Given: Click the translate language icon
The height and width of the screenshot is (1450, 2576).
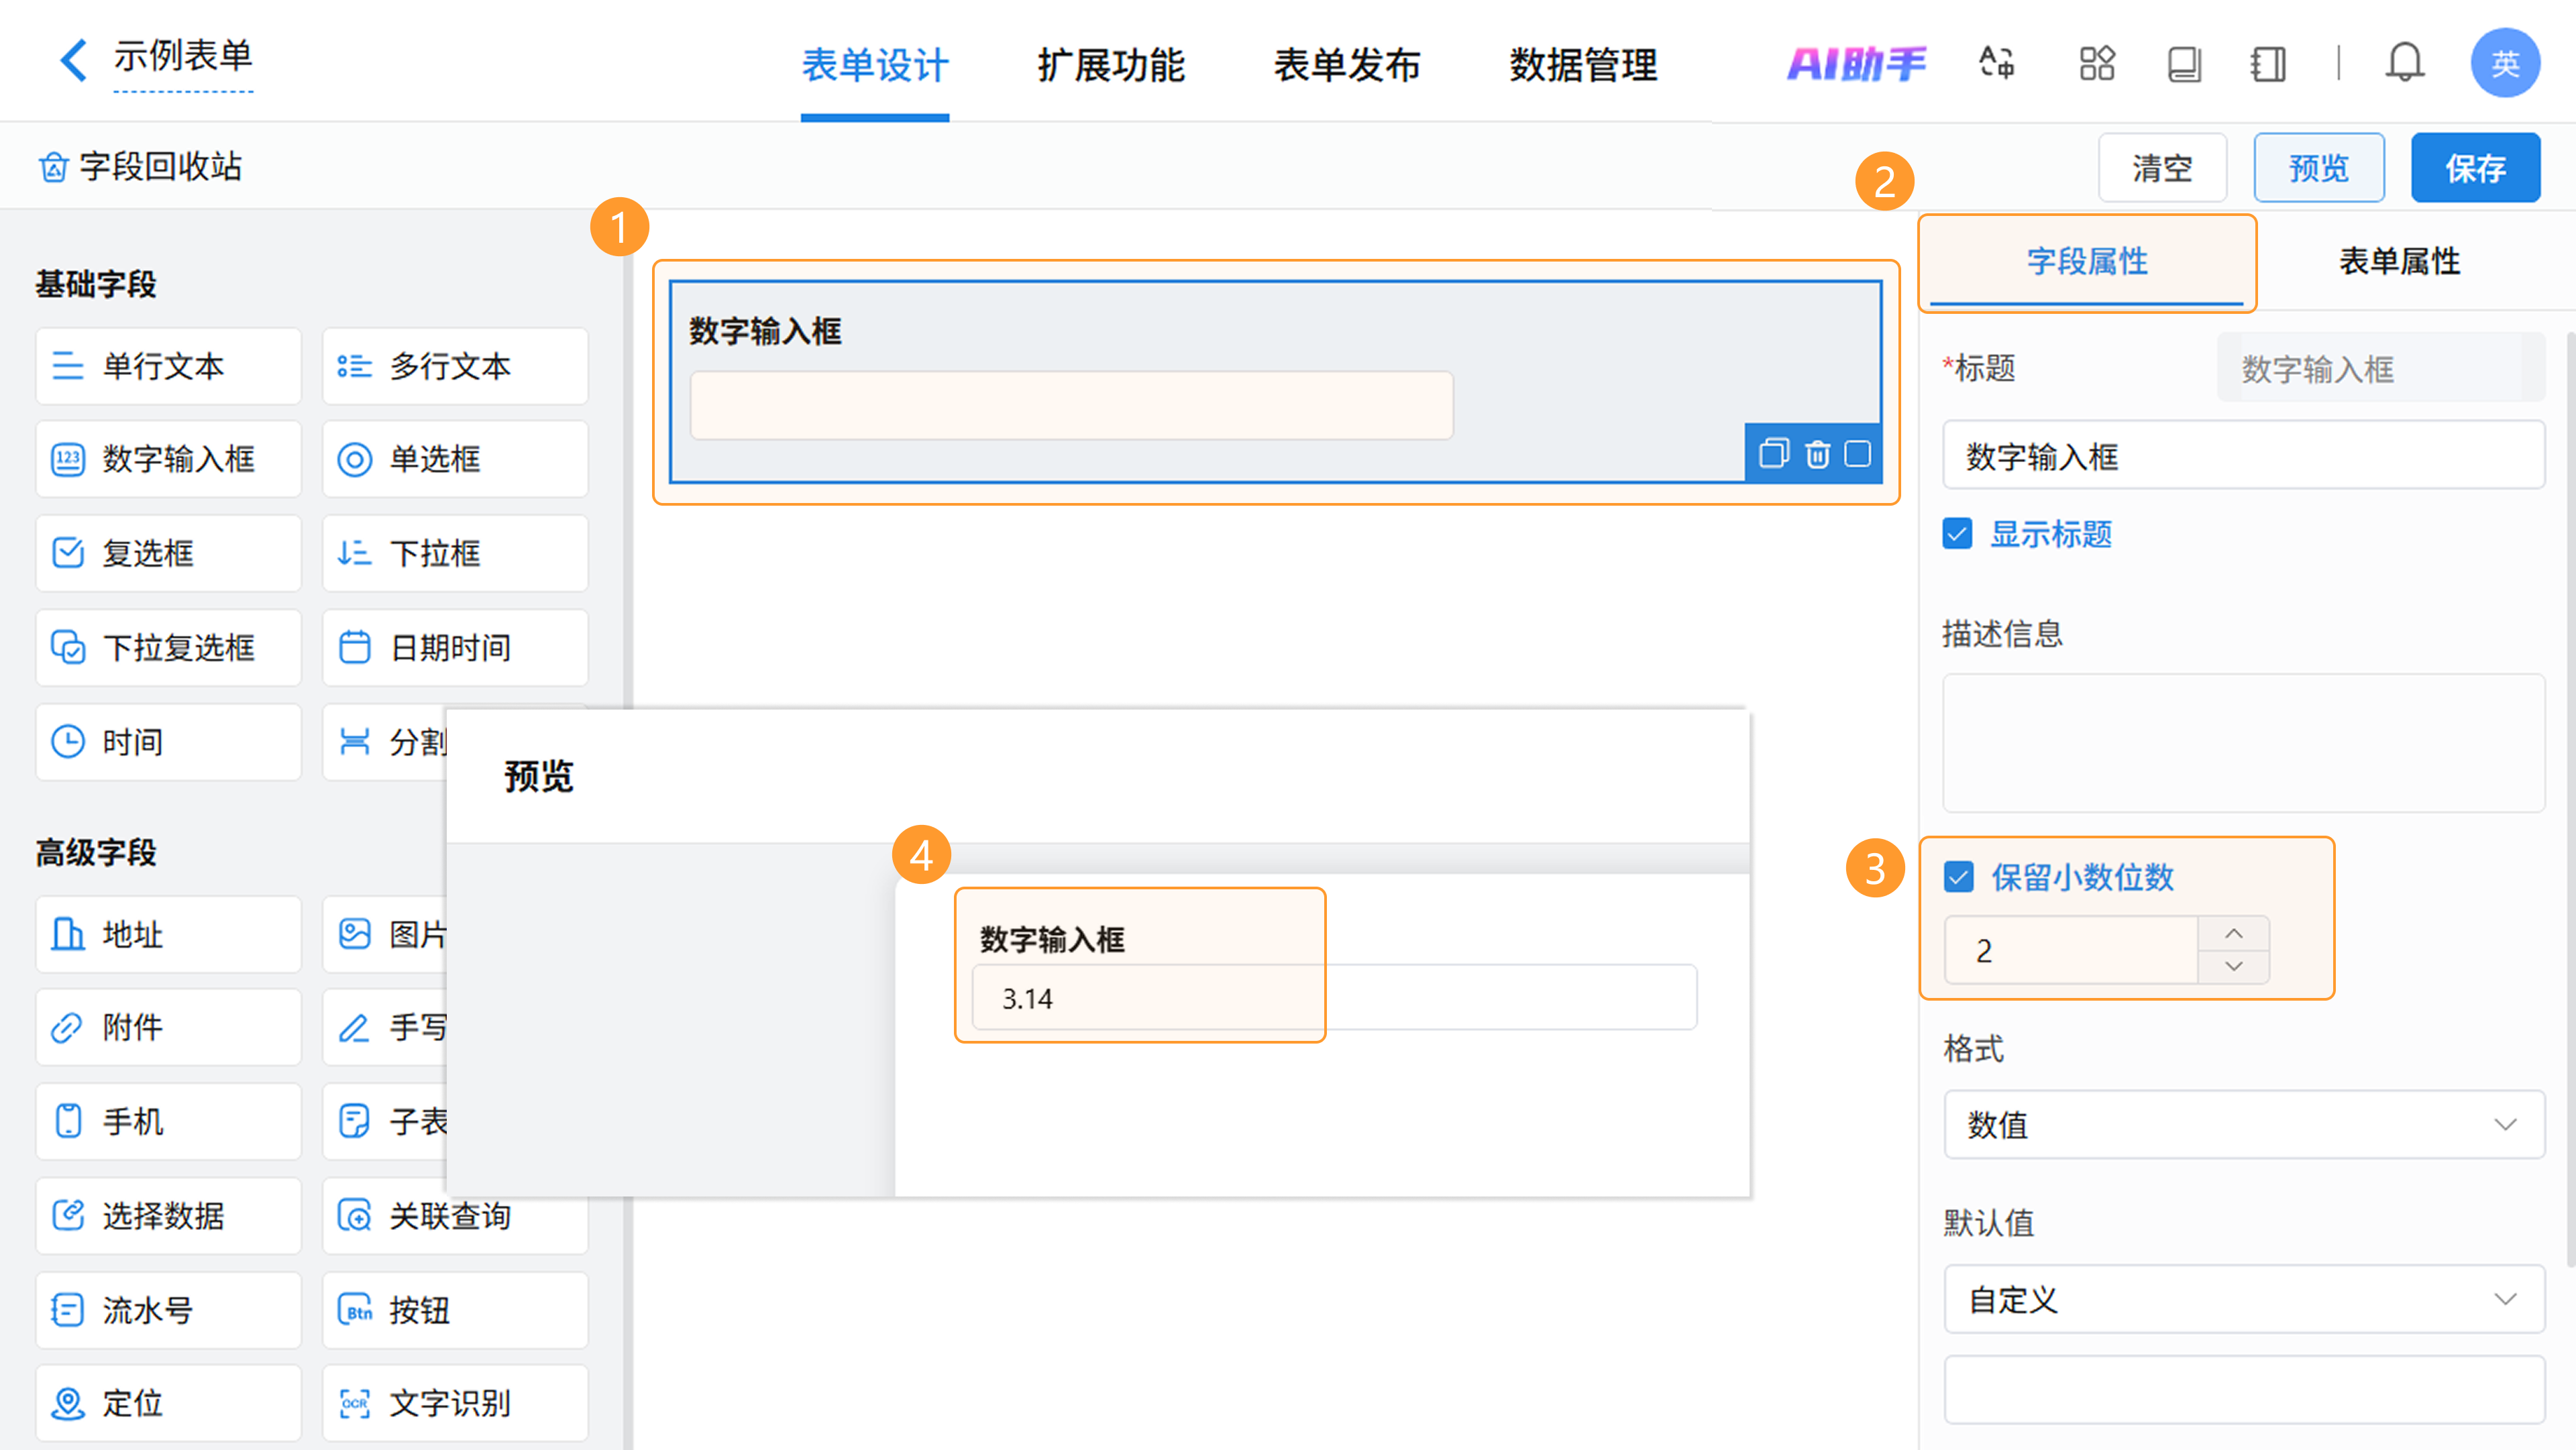Looking at the screenshot, I should [1997, 64].
